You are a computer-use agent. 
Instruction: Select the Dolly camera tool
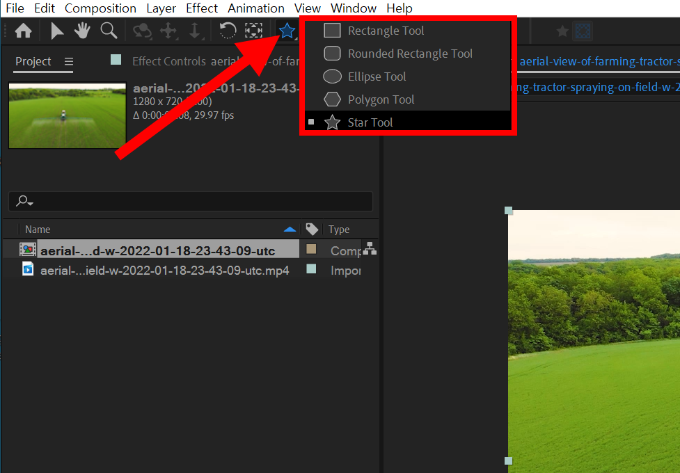pyautogui.click(x=195, y=31)
